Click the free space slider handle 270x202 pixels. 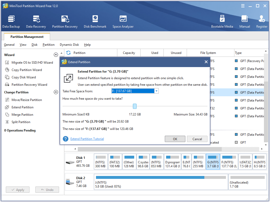pyautogui.click(x=135, y=106)
